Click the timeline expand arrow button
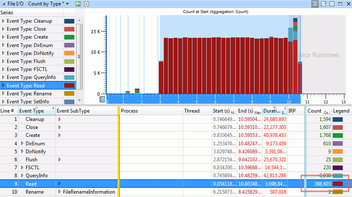The height and width of the screenshot is (197, 352). tap(102, 99)
